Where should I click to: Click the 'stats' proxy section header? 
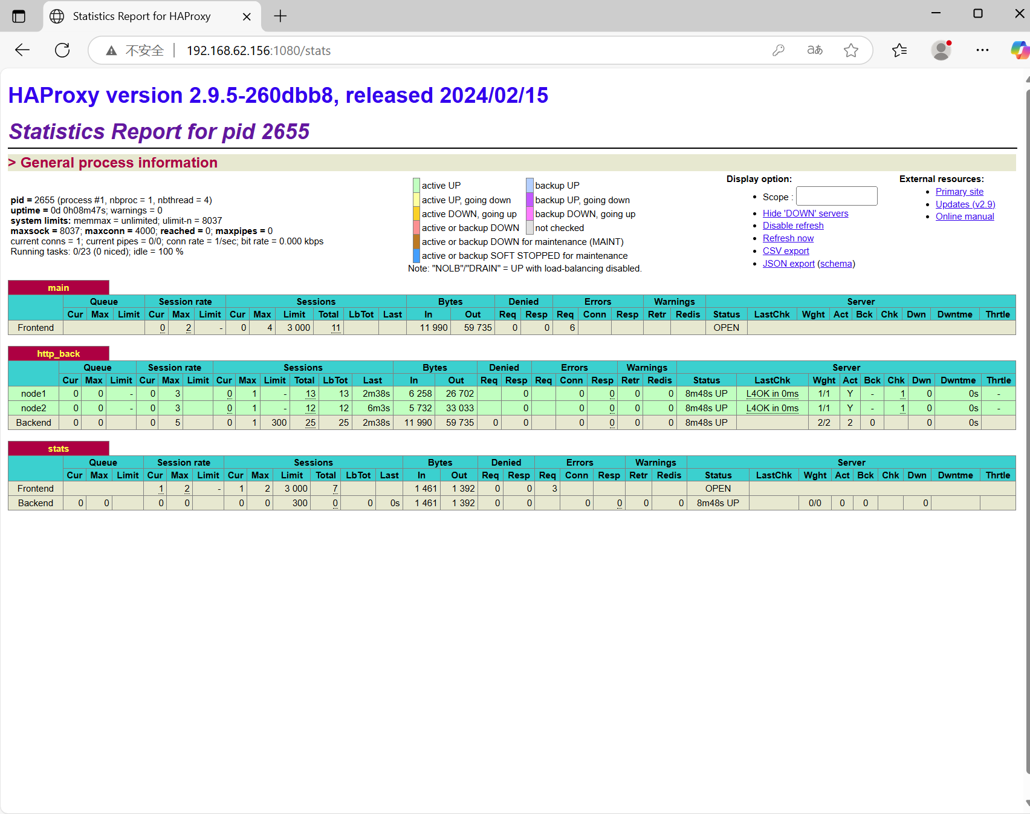pyautogui.click(x=59, y=449)
